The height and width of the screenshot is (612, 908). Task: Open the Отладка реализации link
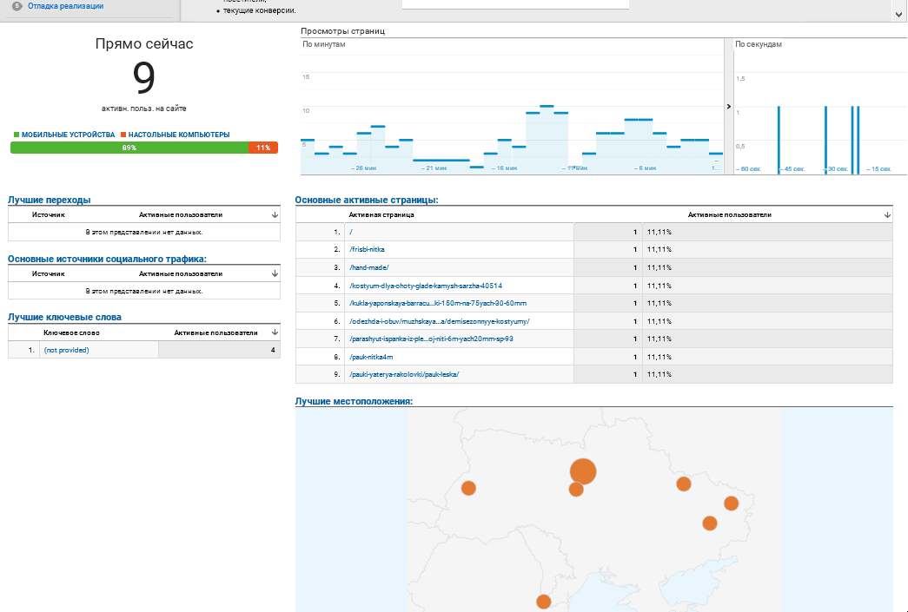[x=65, y=6]
